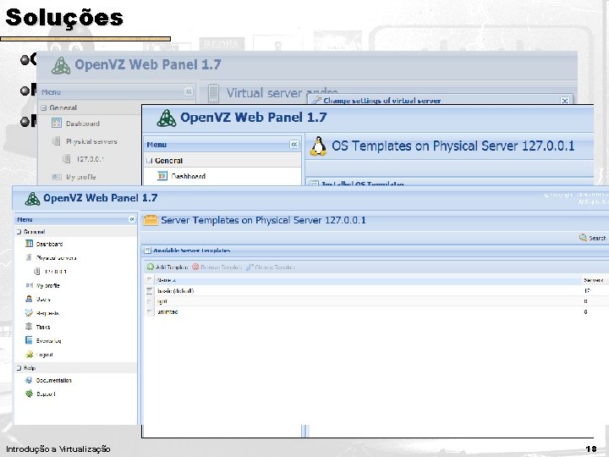The width and height of the screenshot is (609, 457).
Task: Click Add Template button label
Action: point(172,267)
